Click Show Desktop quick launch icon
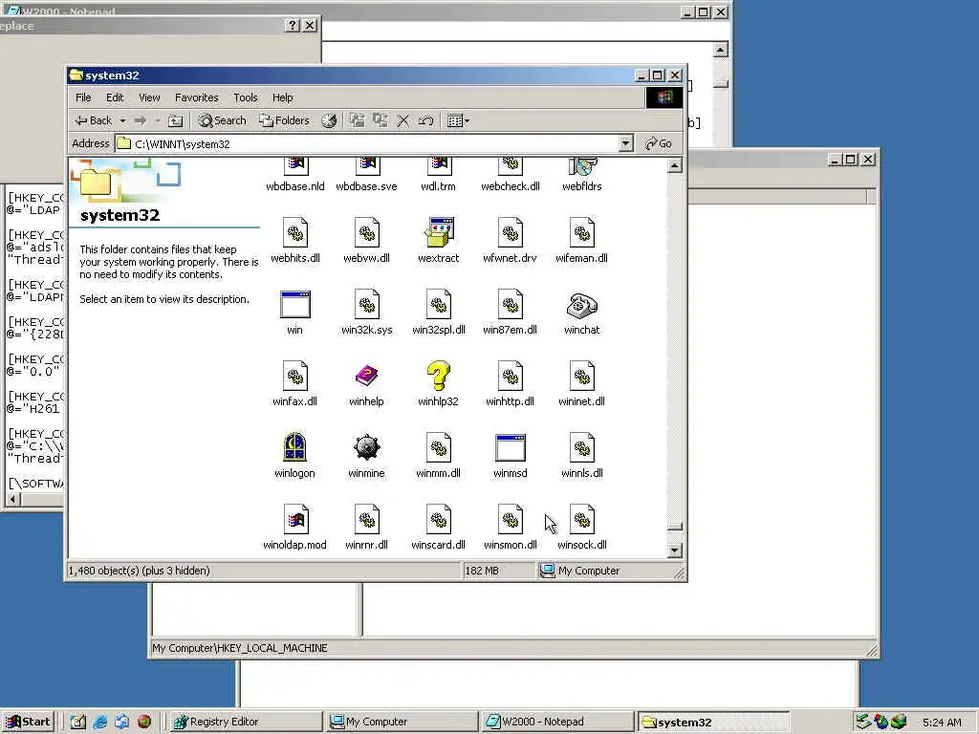The width and height of the screenshot is (979, 734). tap(78, 723)
